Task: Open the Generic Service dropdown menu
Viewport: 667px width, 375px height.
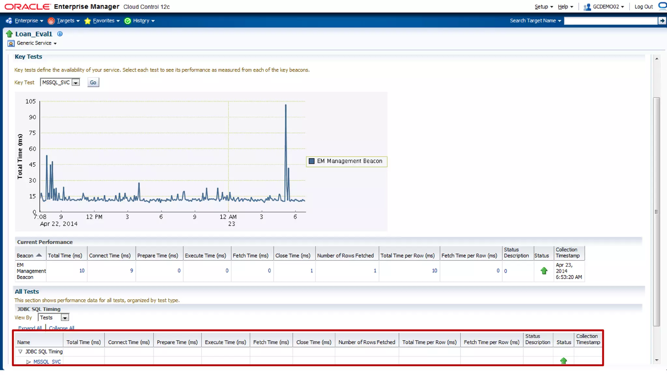Action: click(37, 43)
